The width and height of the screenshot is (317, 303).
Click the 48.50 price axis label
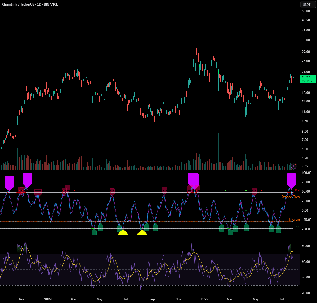pyautogui.click(x=306, y=20)
